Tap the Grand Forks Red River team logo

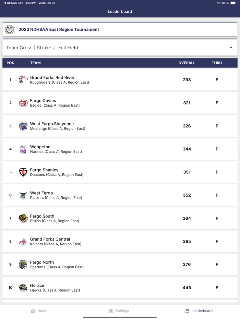pos(23,80)
